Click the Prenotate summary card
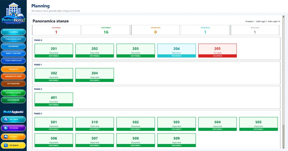Image resolution: width=288 pixels, height=151 pixels. (x=156, y=30)
